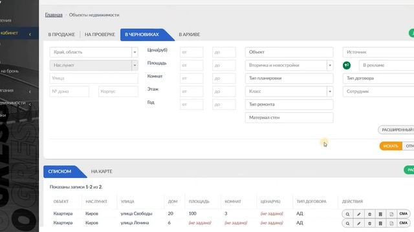Open magnifier view for улица Свободы apartment
The height and width of the screenshot is (232, 414).
(x=347, y=214)
